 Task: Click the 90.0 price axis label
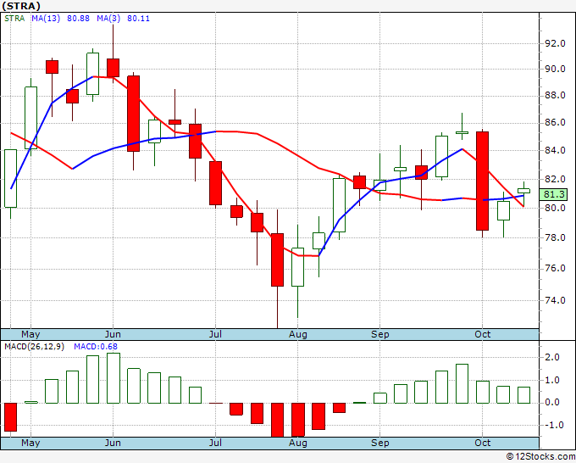point(555,70)
